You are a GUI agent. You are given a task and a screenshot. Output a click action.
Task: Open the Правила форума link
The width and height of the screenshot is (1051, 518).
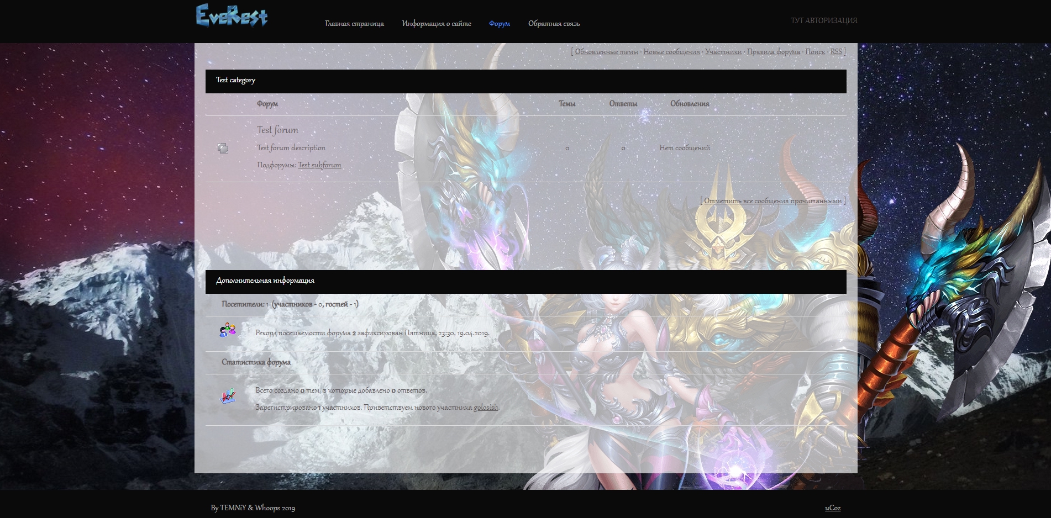774,52
